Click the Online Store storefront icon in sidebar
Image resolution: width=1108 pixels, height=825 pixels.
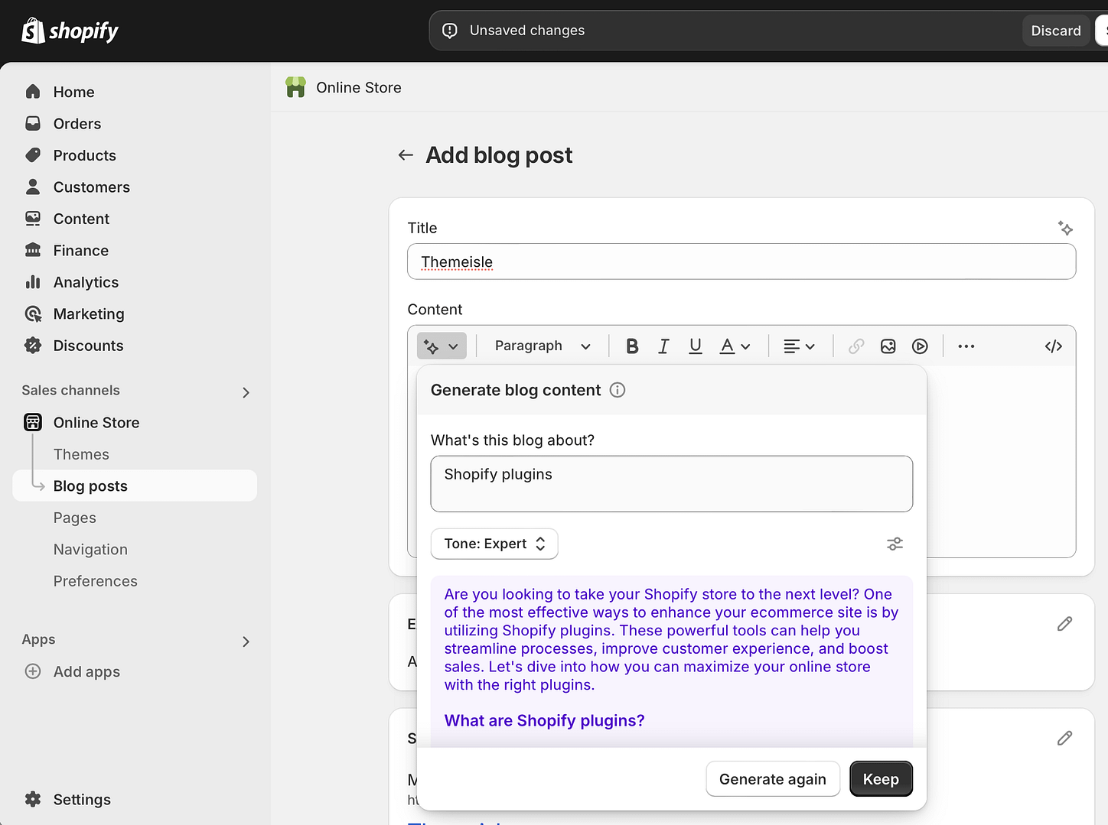coord(33,423)
